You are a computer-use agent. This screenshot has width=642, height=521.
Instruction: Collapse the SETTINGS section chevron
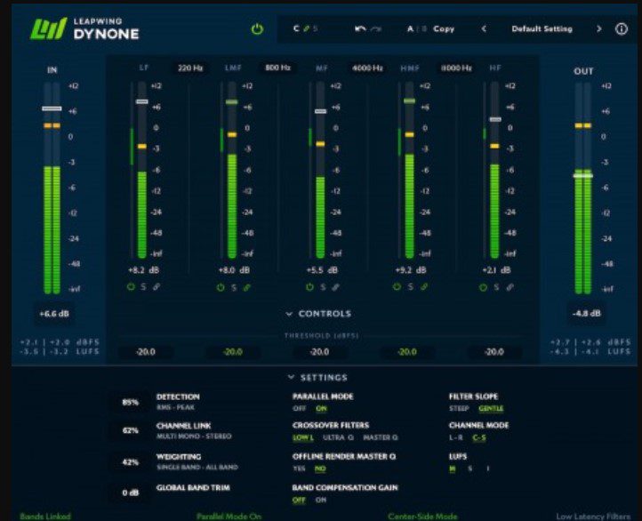click(291, 377)
